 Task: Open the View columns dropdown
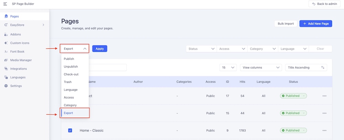click(x=261, y=68)
